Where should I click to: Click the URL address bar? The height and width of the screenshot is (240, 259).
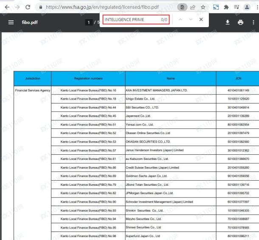(102, 7)
